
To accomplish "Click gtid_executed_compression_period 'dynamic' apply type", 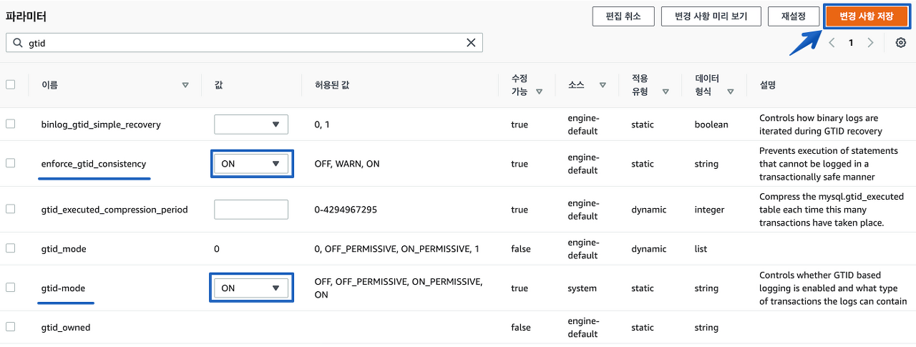I will click(648, 210).
